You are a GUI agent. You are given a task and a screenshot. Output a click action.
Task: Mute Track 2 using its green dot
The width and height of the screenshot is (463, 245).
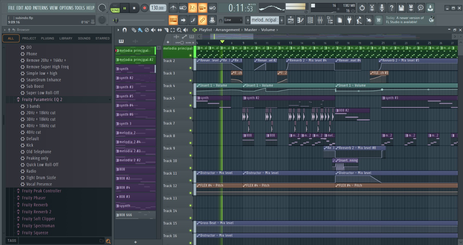click(x=190, y=68)
